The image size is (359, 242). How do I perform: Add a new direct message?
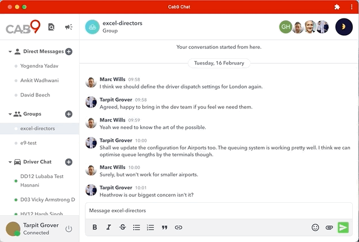click(x=68, y=52)
